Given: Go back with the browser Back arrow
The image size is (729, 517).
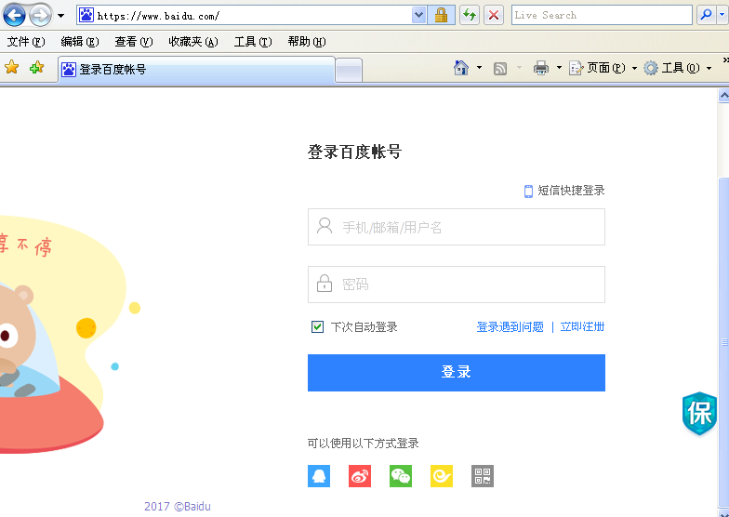Looking at the screenshot, I should pos(14,15).
